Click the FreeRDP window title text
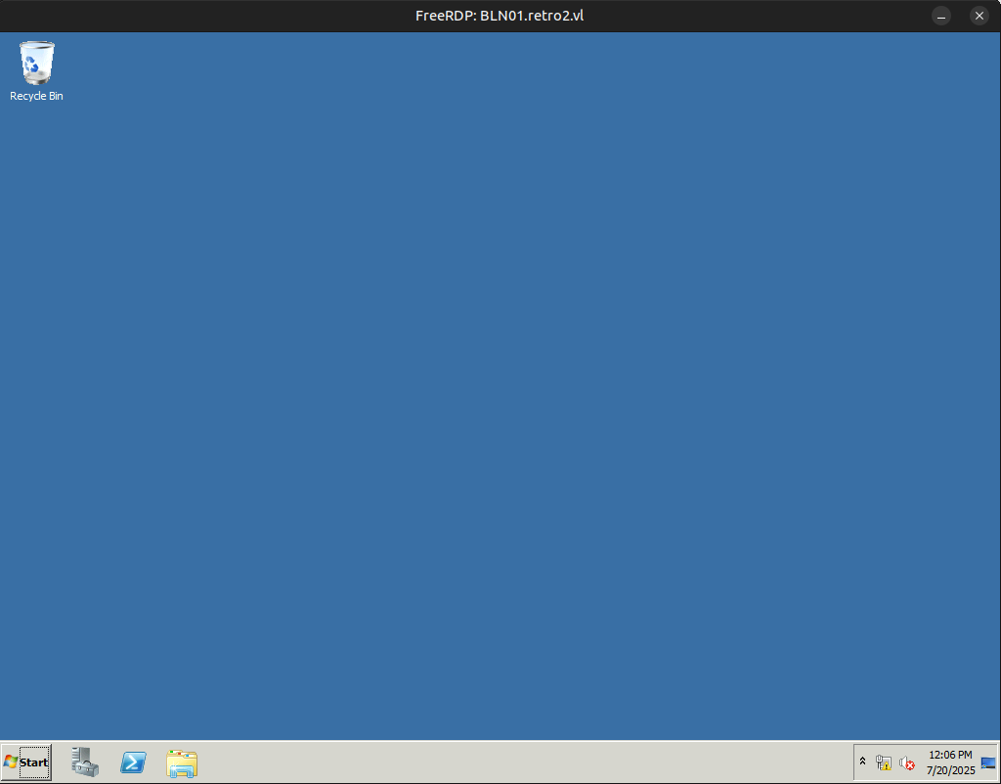 pos(500,16)
